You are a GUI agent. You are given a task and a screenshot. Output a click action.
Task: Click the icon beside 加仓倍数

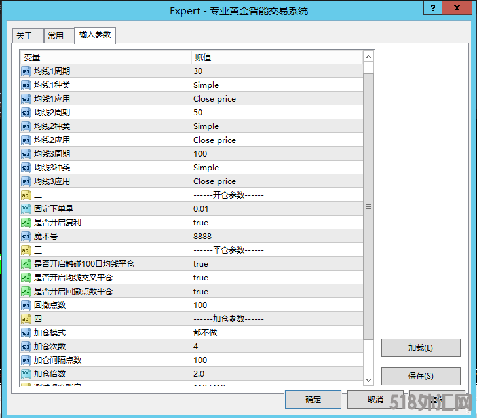tap(26, 374)
